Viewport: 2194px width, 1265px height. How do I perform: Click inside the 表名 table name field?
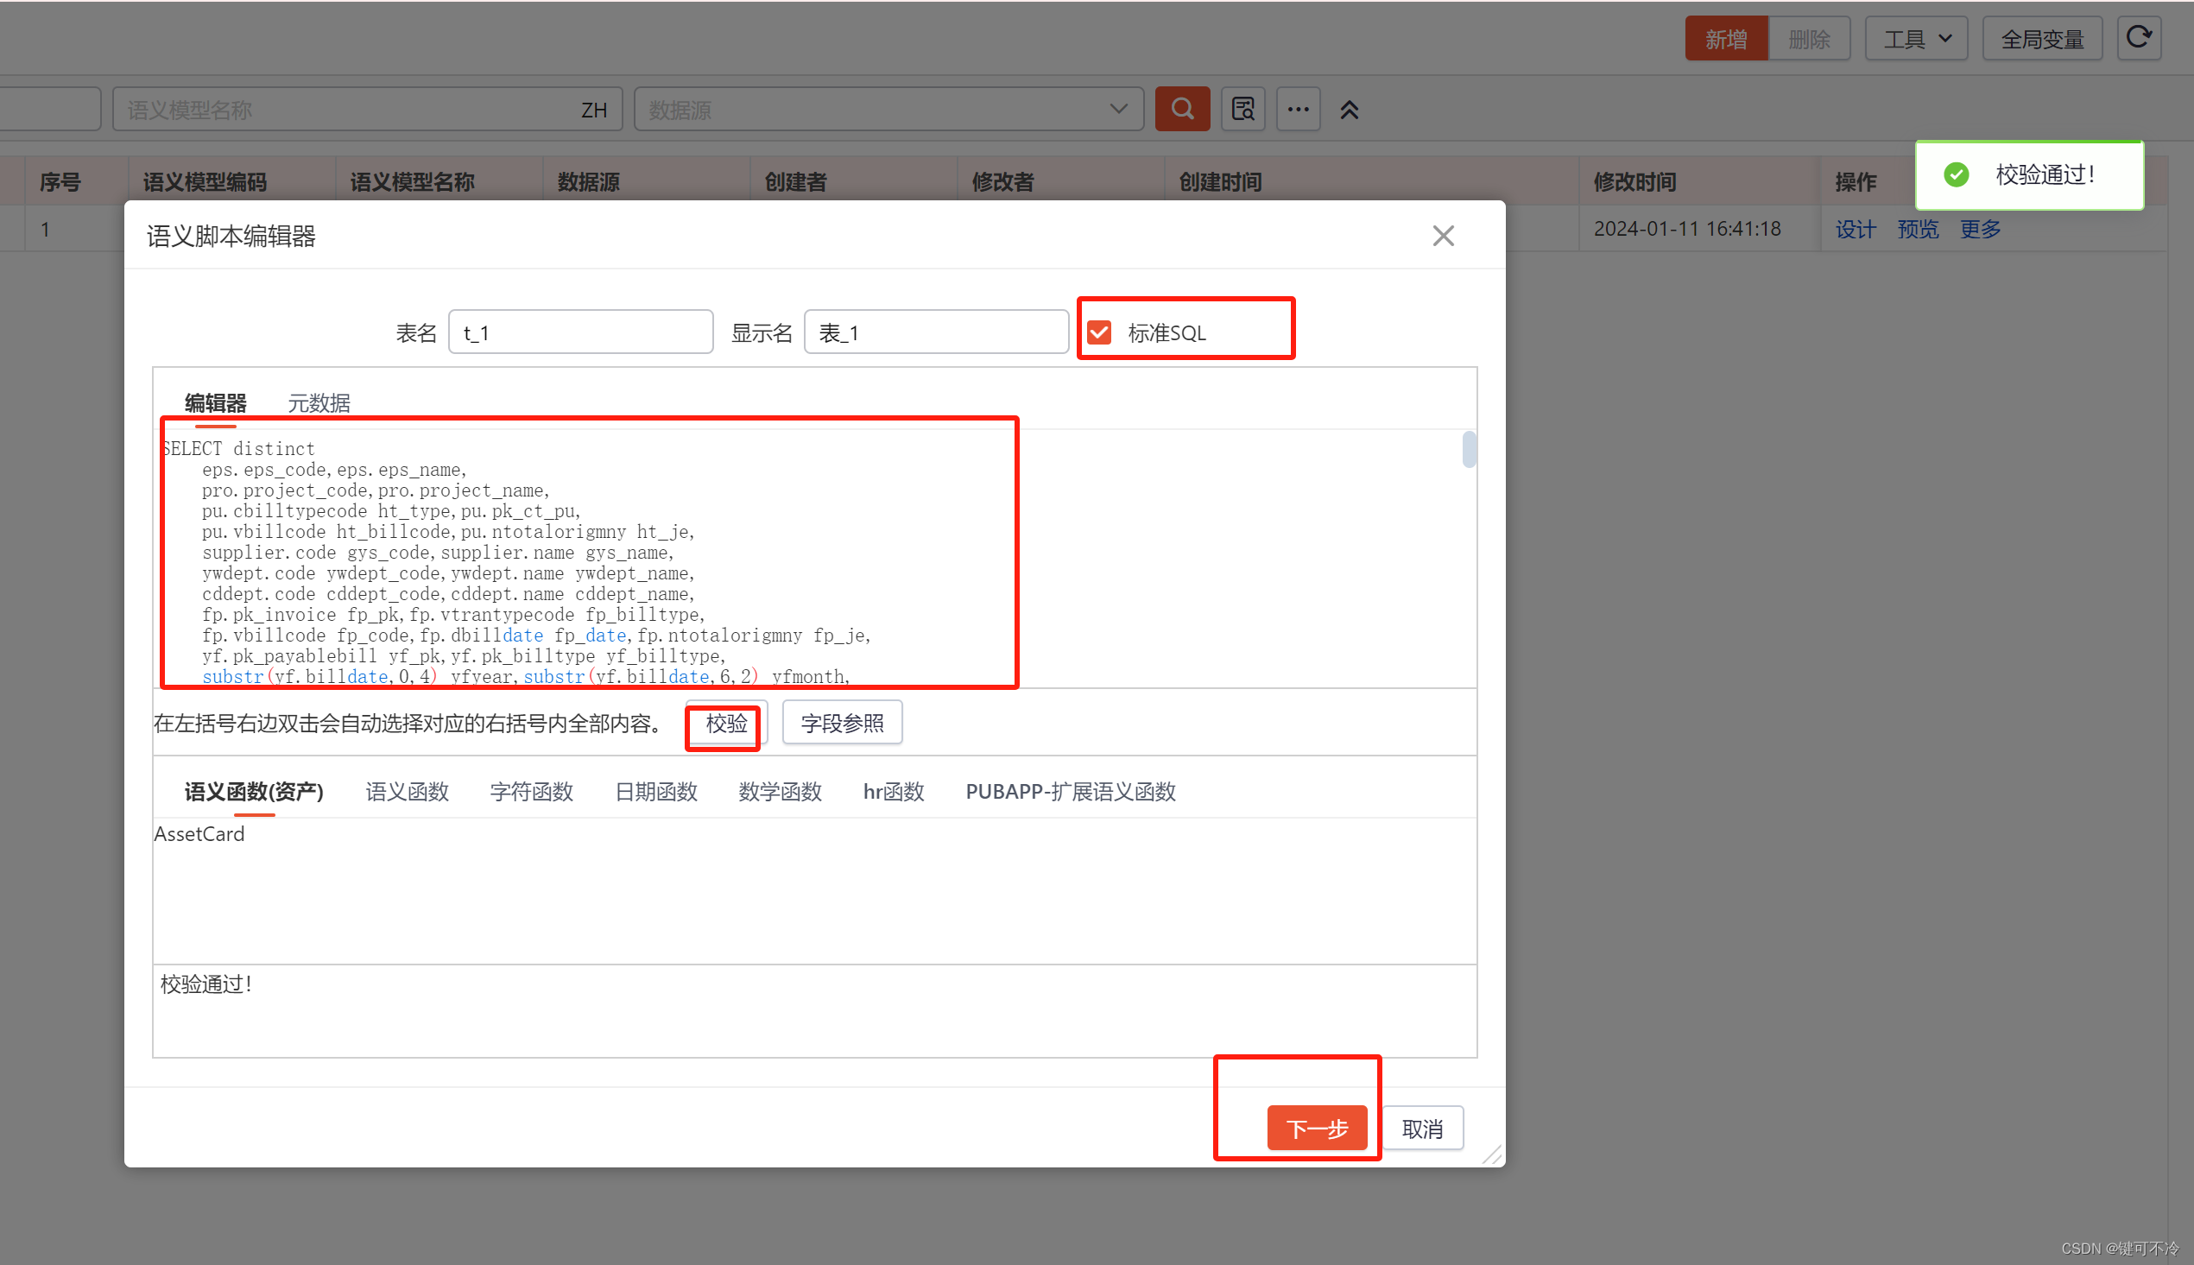point(580,332)
